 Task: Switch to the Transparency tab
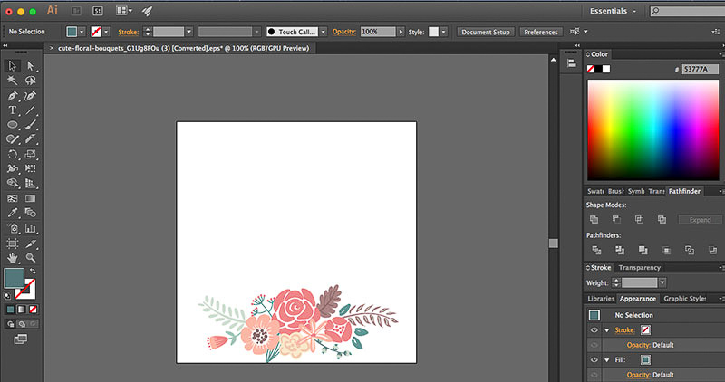[640, 267]
